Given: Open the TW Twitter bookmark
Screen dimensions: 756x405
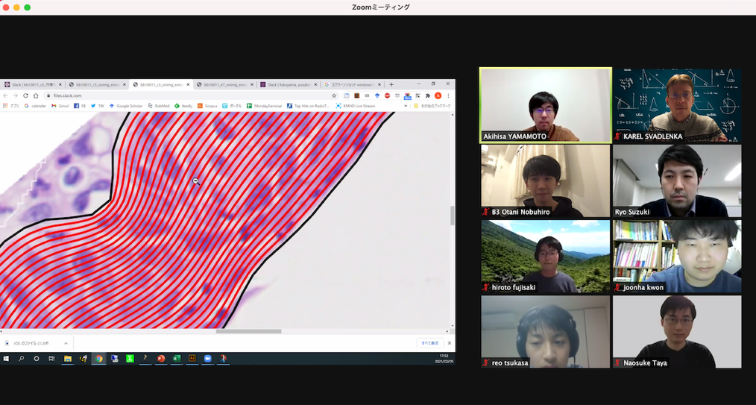Looking at the screenshot, I should (98, 106).
